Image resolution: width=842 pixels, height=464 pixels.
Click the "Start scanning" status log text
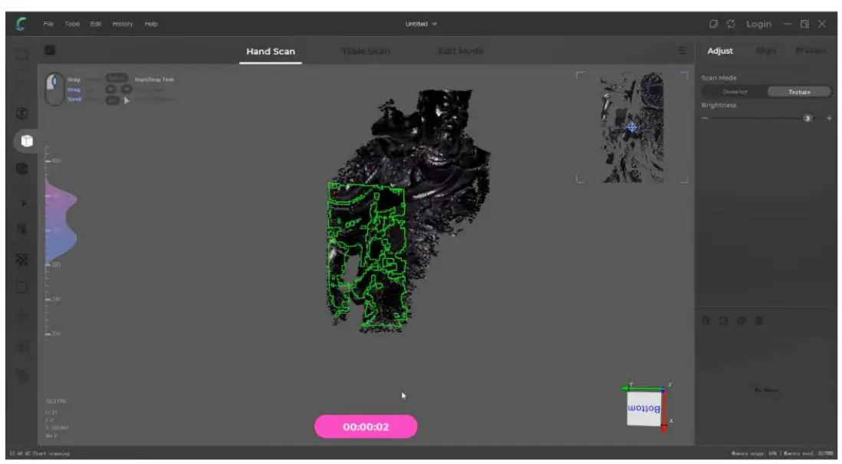[x=40, y=454]
